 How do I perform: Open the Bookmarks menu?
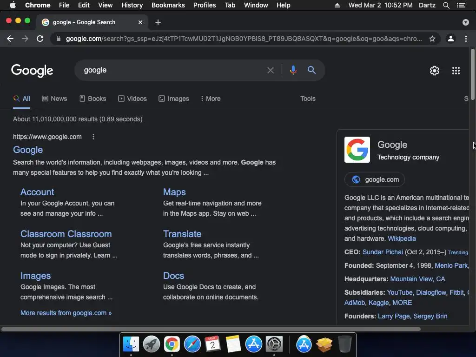click(168, 5)
